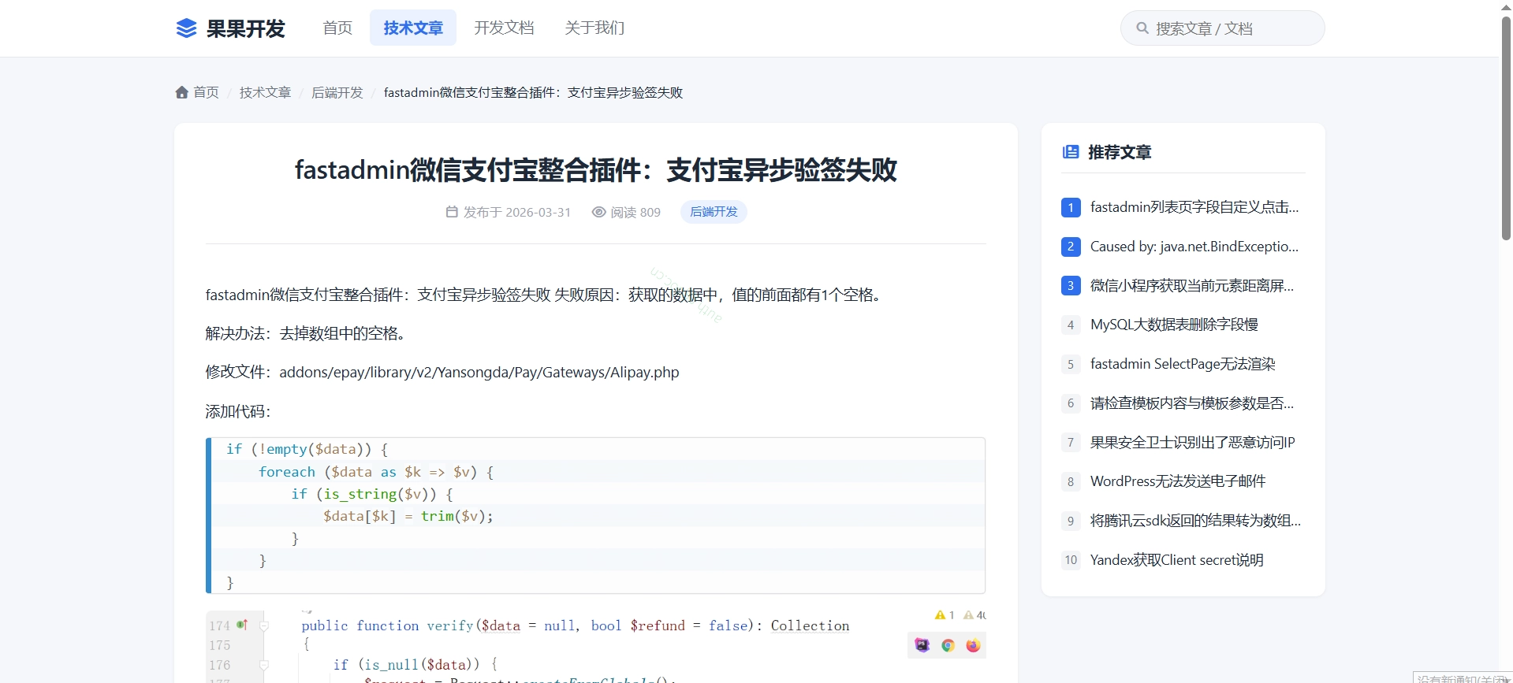Open article 微信小程序获取当前元素距离屏
The height and width of the screenshot is (683, 1513).
click(x=1192, y=286)
